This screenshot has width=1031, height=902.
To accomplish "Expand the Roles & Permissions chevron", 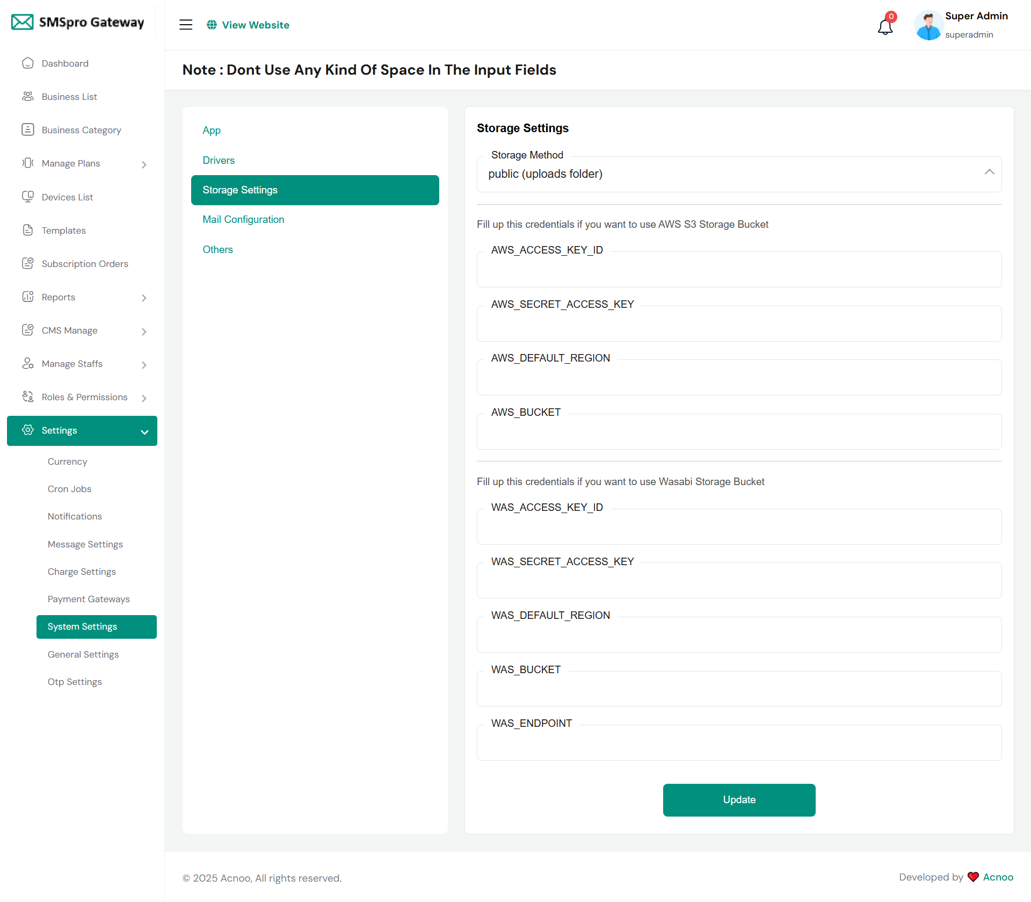I will point(144,398).
